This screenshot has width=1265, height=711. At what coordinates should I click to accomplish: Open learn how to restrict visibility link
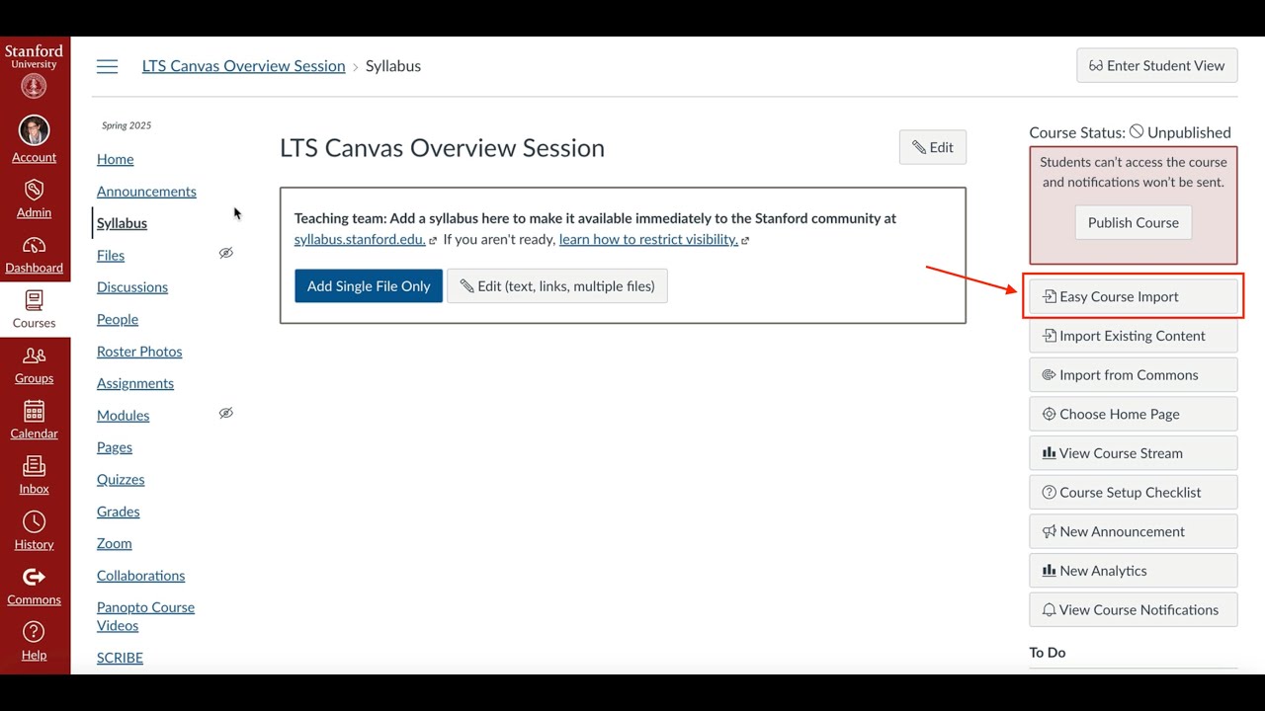648,239
